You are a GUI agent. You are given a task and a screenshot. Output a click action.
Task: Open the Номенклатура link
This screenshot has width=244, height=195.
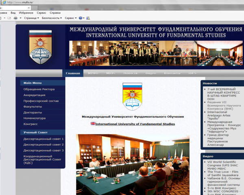35,118
